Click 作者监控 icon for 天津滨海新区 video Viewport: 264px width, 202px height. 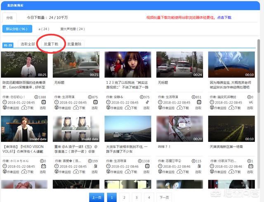[212, 172]
